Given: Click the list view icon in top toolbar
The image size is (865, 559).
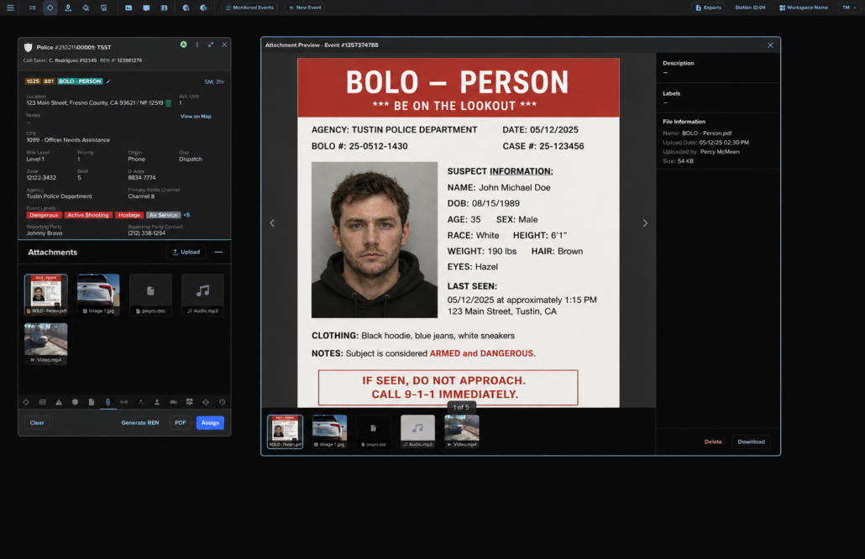Looking at the screenshot, I should 32,8.
